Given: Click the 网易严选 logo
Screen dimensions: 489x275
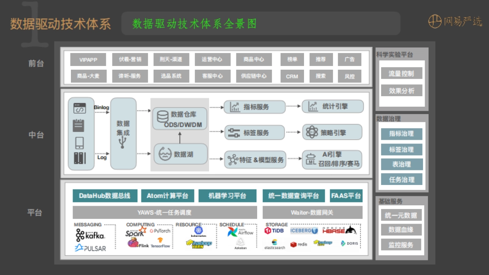Looking at the screenshot, I should 457,21.
